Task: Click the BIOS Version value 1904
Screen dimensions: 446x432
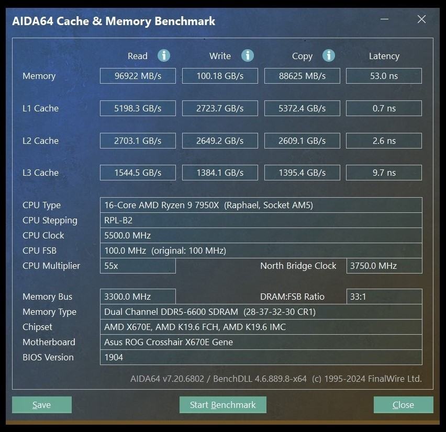Action: [x=261, y=357]
